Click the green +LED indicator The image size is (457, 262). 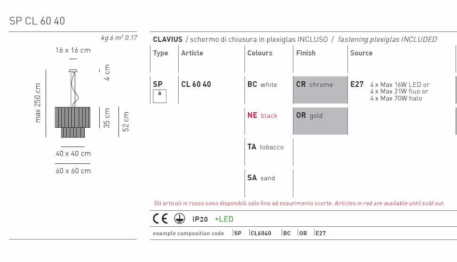tap(224, 219)
